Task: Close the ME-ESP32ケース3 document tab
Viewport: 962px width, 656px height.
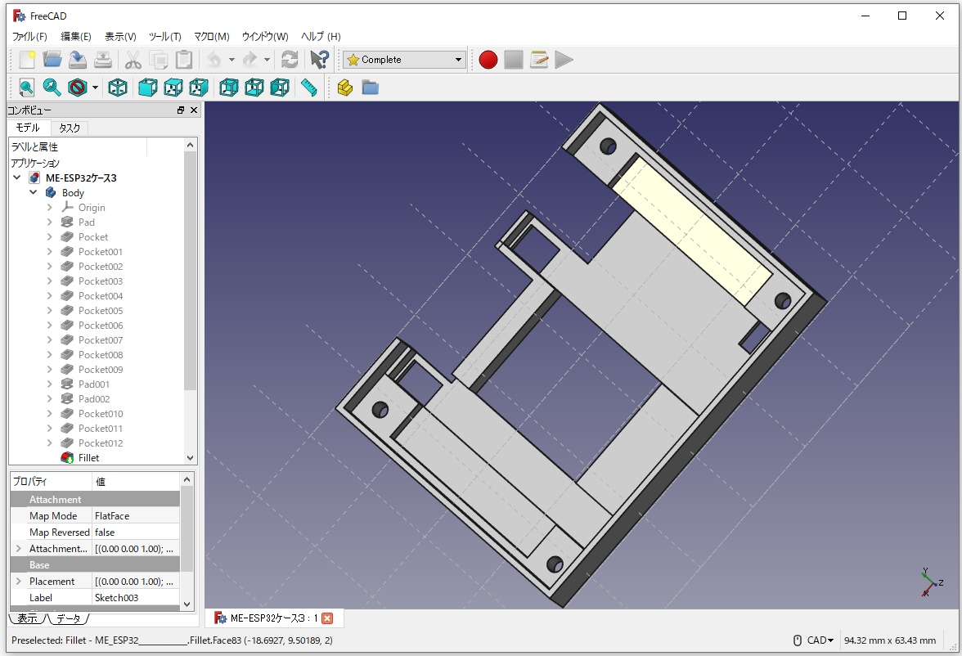Action: pos(327,618)
